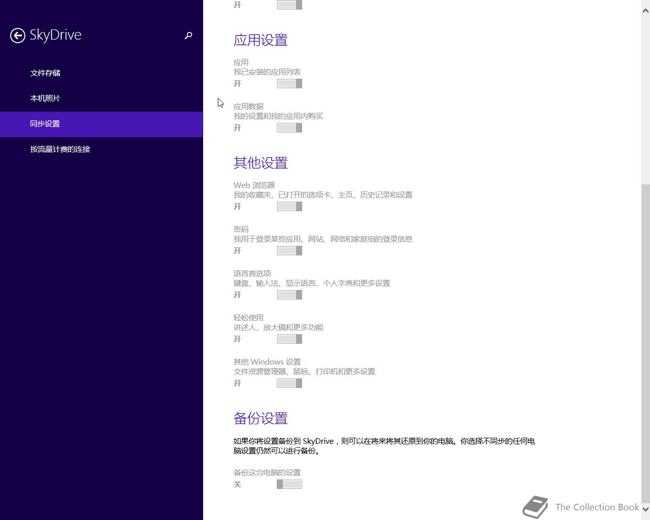This screenshot has width=650, height=520.
Task: Click the backup explanation paragraph starting with 如果你将设置备份到 SkyDrive
Action: point(384,446)
